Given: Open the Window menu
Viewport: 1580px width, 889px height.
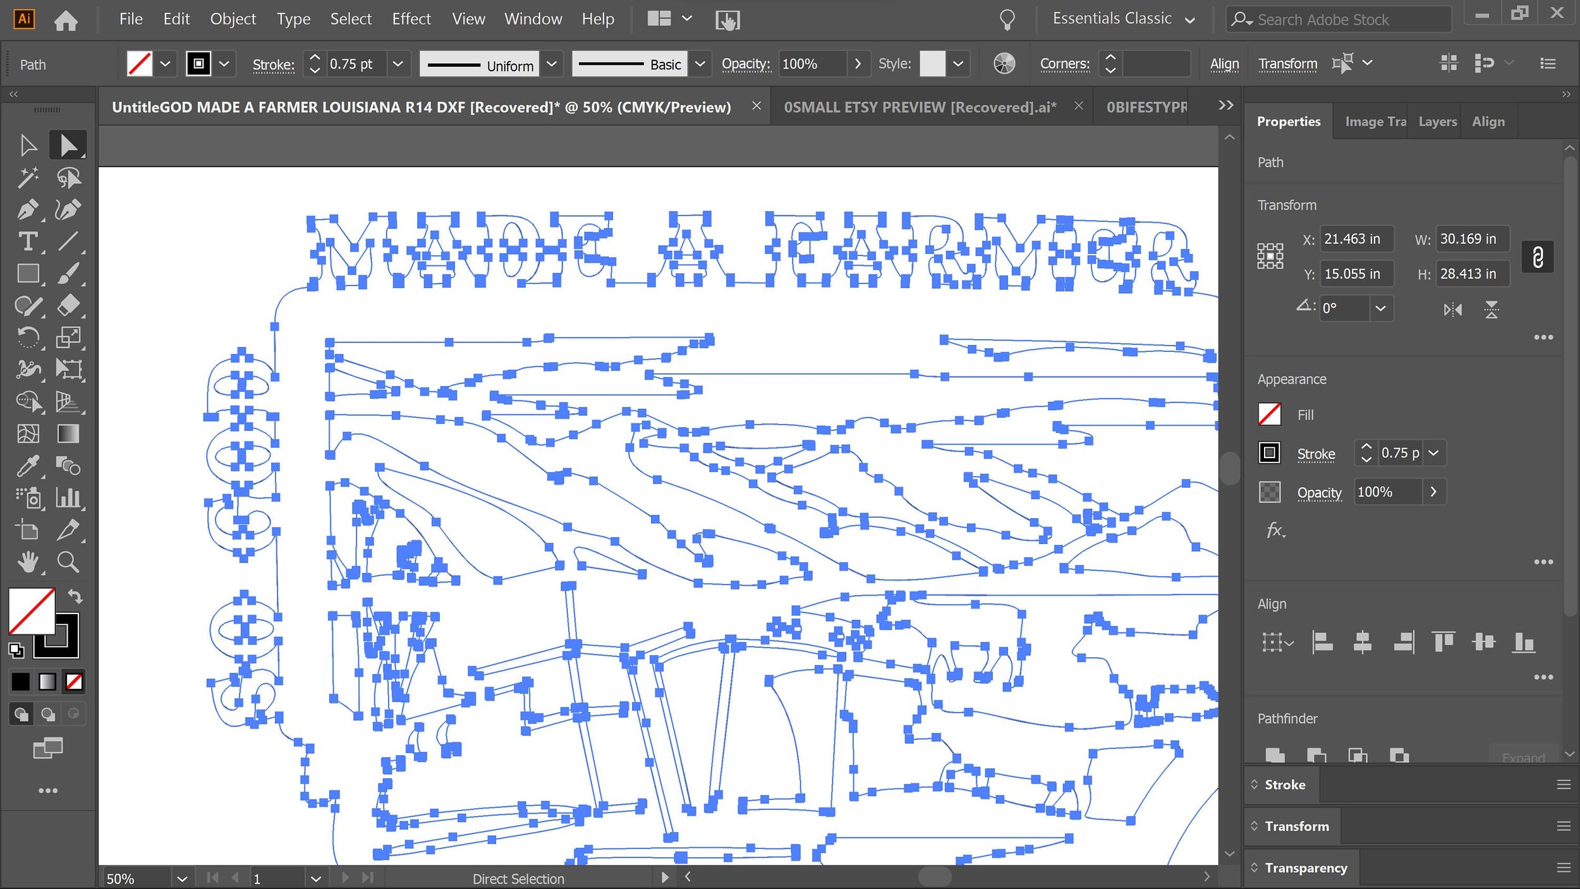Looking at the screenshot, I should click(x=533, y=19).
